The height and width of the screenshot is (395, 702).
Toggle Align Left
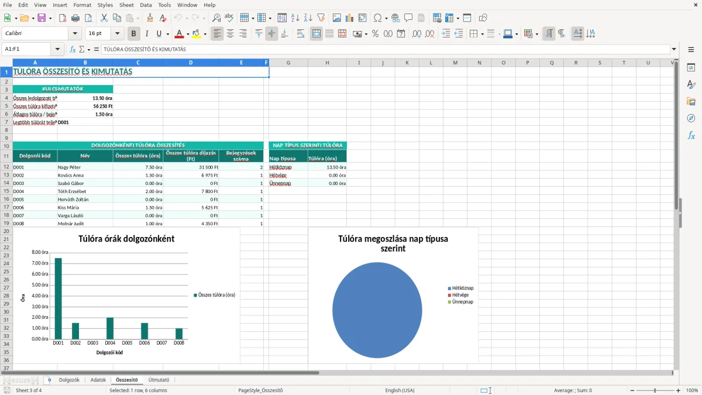pyautogui.click(x=217, y=34)
